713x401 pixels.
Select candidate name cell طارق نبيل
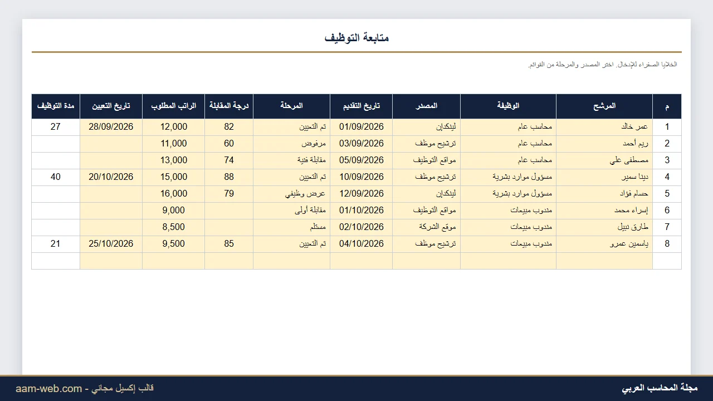pyautogui.click(x=604, y=227)
